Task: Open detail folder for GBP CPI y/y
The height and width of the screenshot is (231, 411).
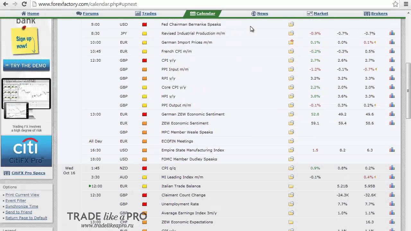Action: 291,60
